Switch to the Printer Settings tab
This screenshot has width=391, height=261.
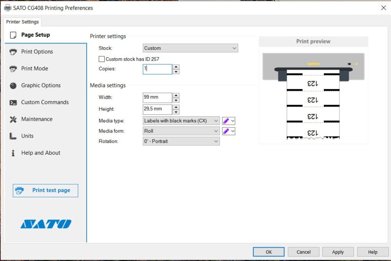click(x=23, y=22)
